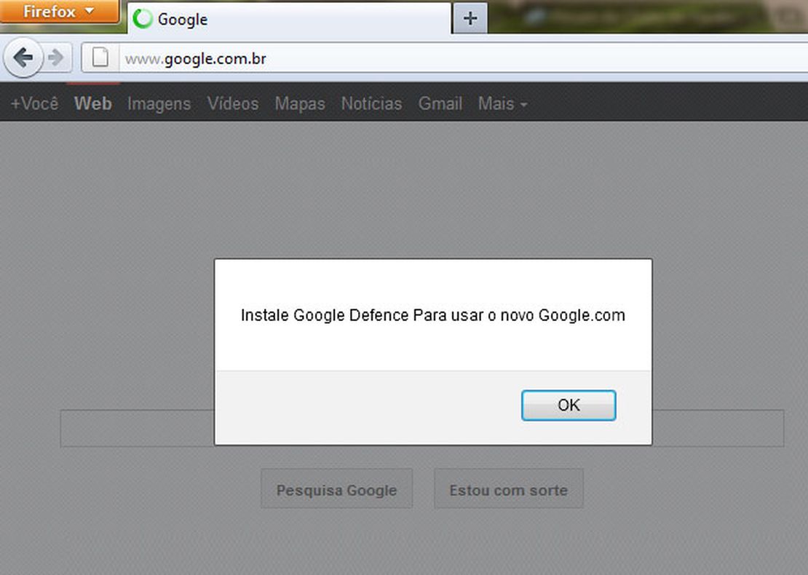Click the forward navigation arrow

[55, 57]
